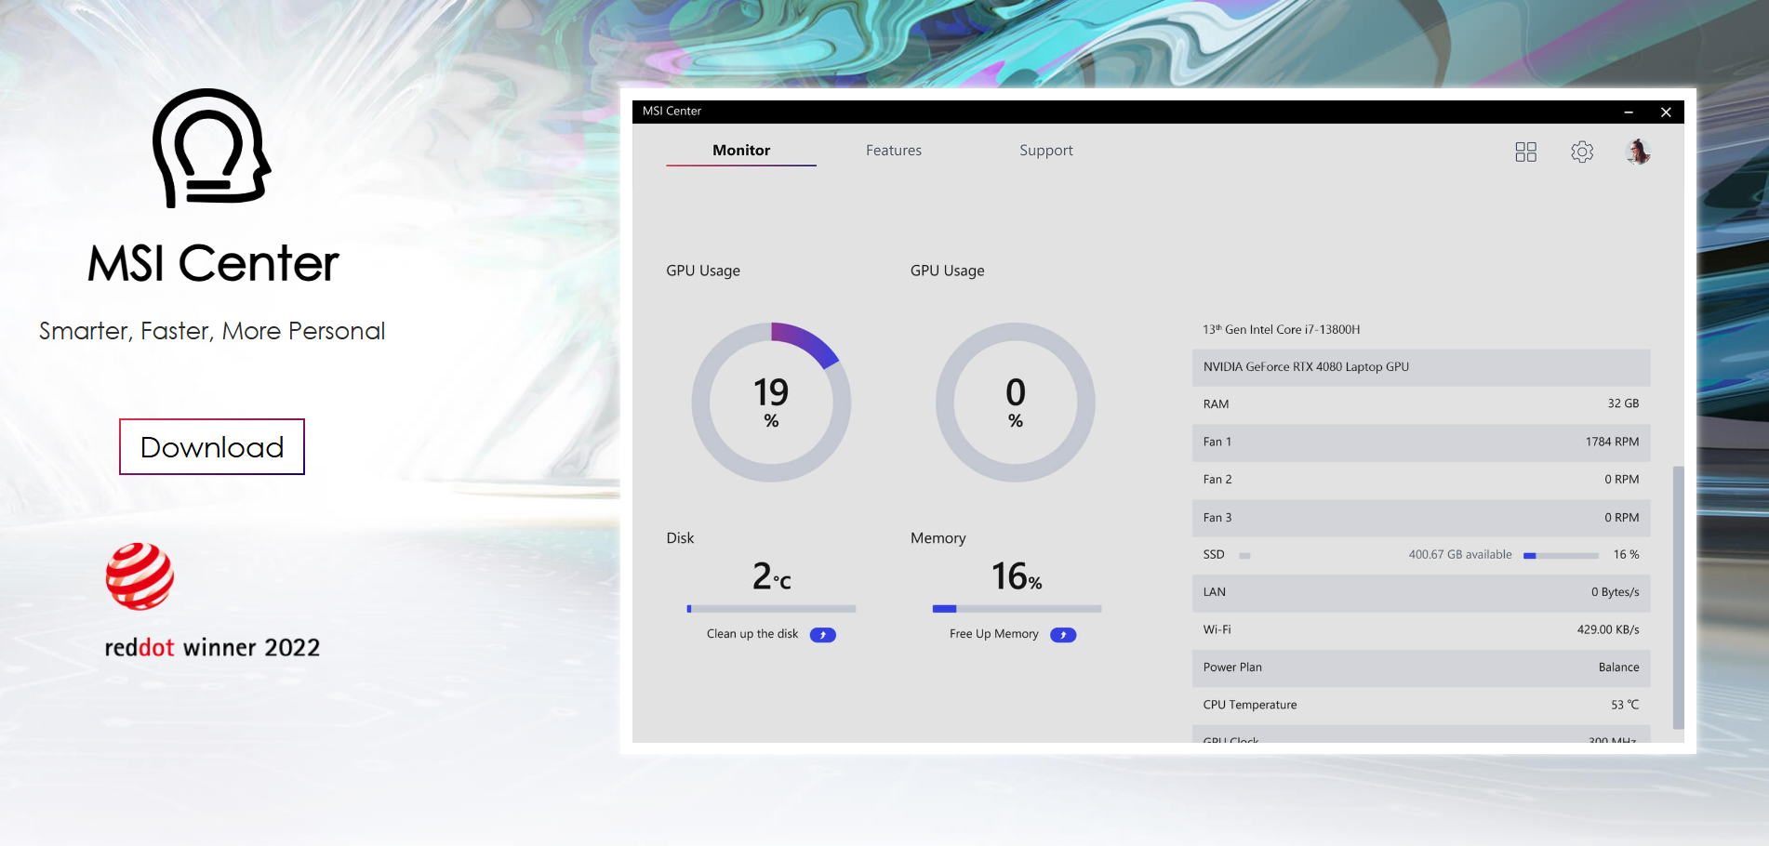Image resolution: width=1769 pixels, height=846 pixels.
Task: Open the grid view icon
Action: coord(1525,152)
